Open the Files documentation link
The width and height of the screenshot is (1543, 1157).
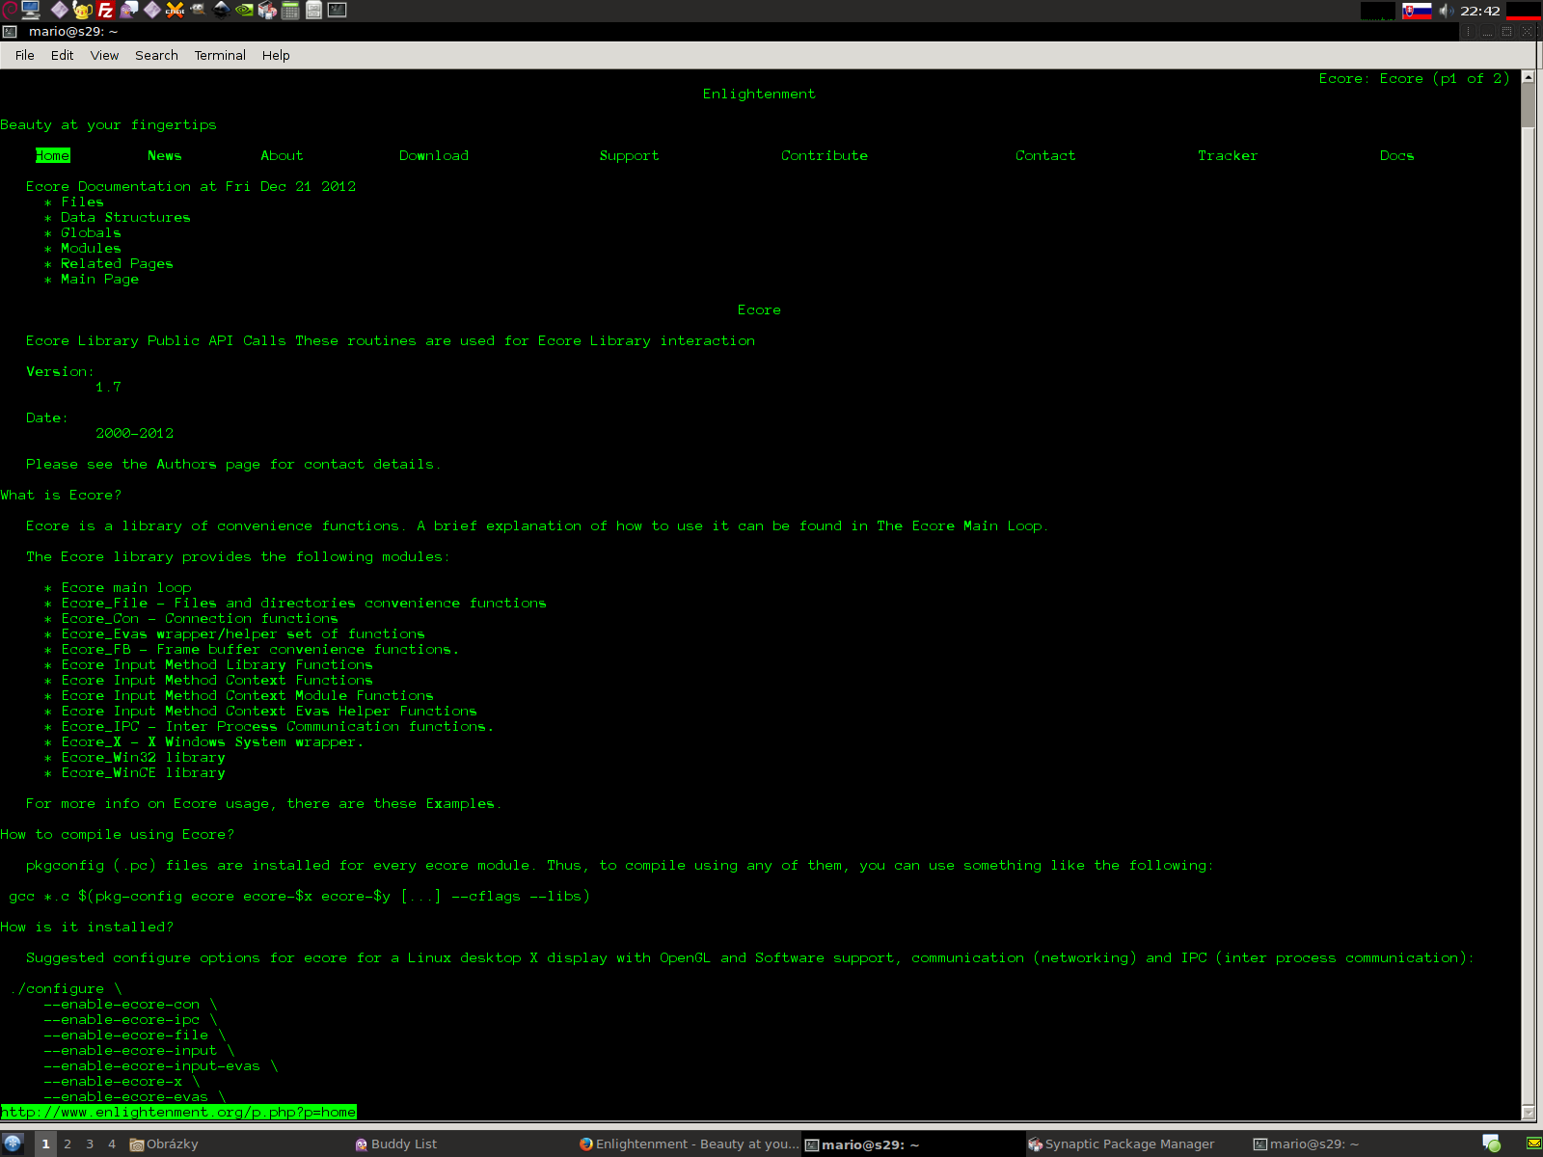click(82, 202)
